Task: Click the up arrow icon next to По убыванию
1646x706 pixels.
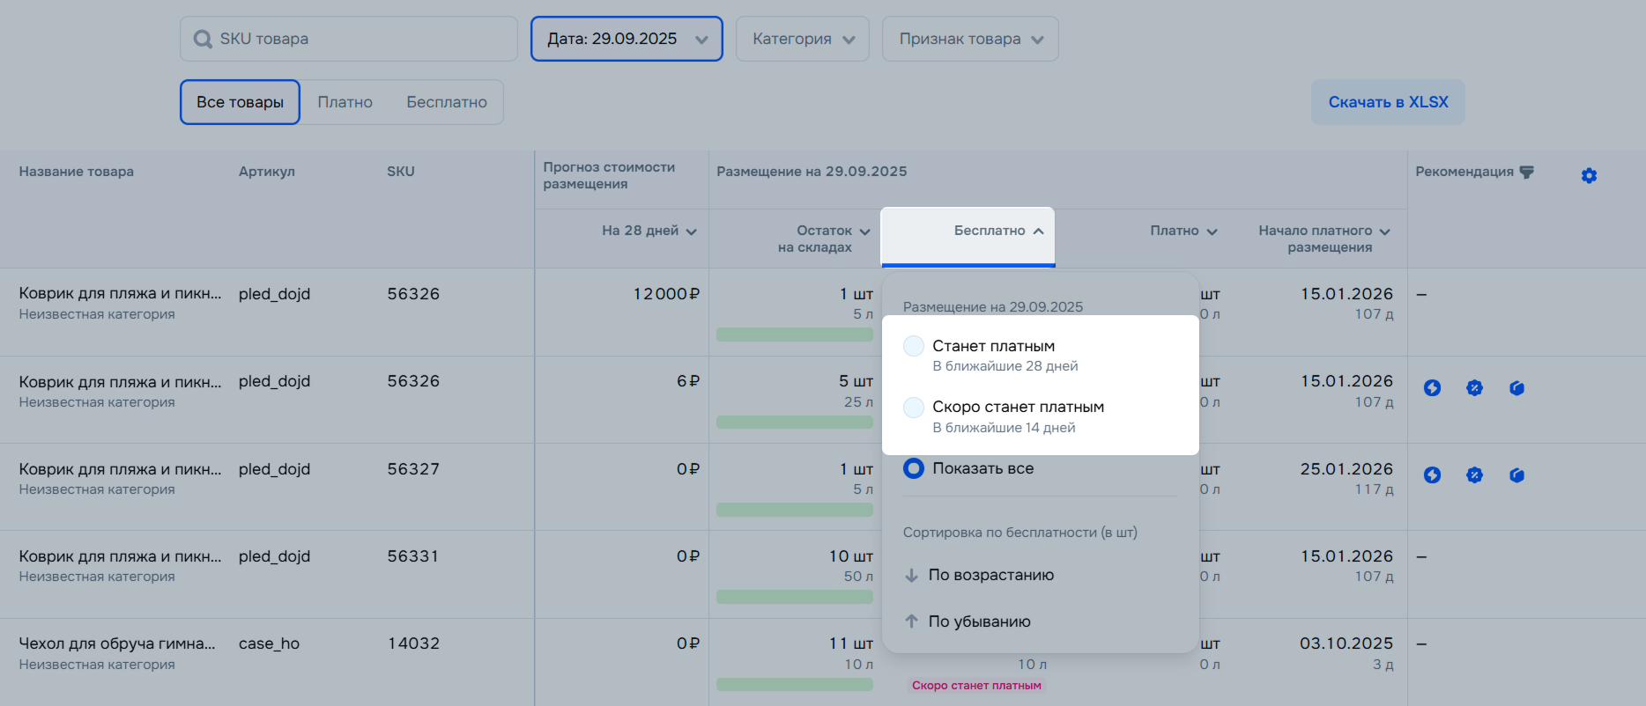Action: click(x=912, y=621)
